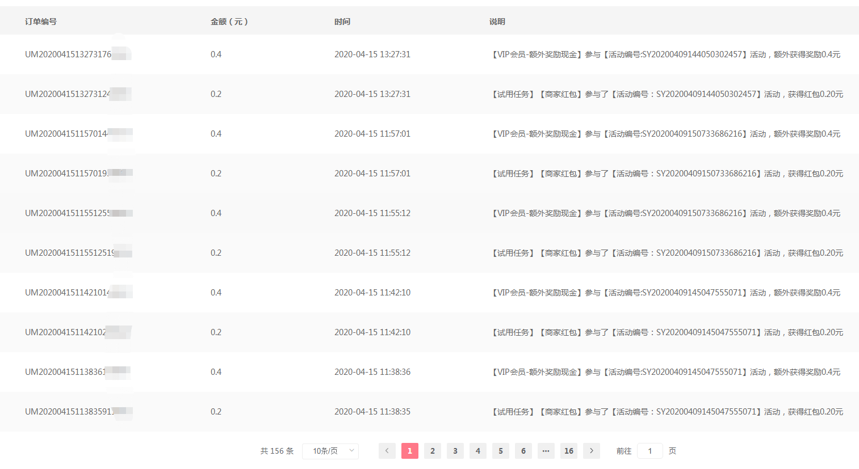
Task: Click the 金额（元） column header
Action: click(229, 22)
